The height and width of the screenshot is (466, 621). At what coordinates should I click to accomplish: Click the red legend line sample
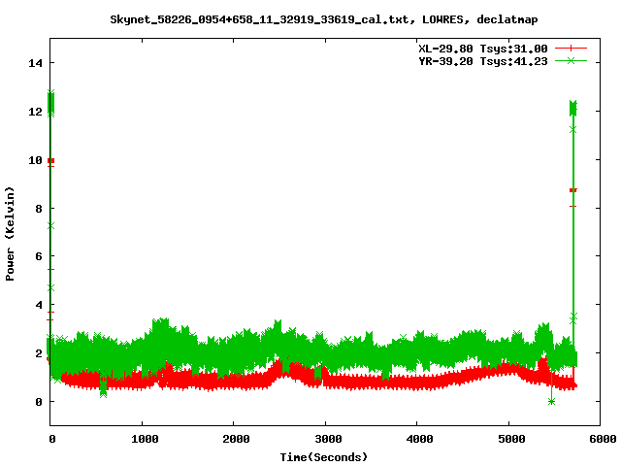pos(571,49)
